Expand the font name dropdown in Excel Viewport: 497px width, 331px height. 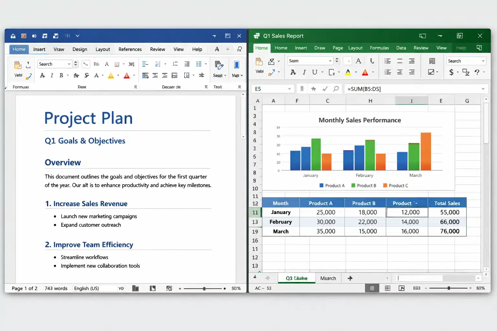pos(330,60)
